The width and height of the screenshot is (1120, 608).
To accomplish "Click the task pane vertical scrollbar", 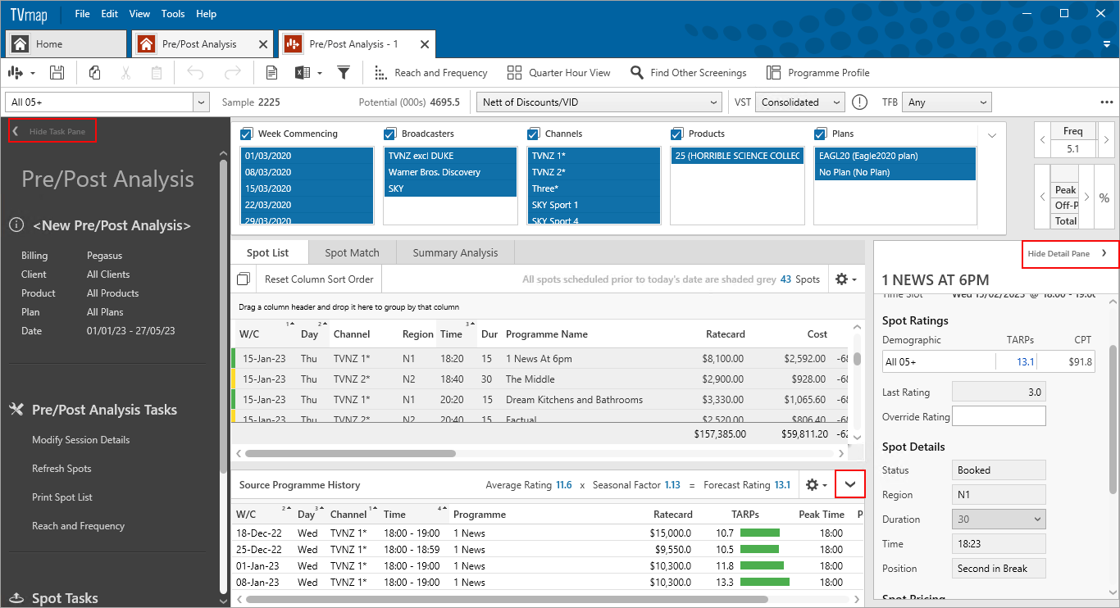I will pos(224,317).
